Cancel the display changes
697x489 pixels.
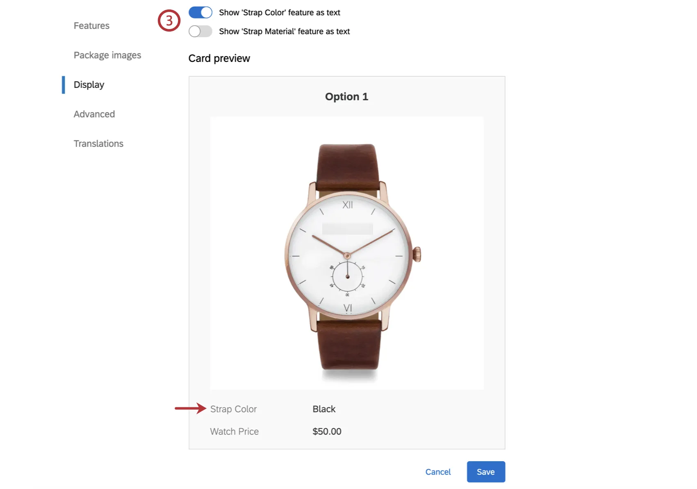coord(437,472)
